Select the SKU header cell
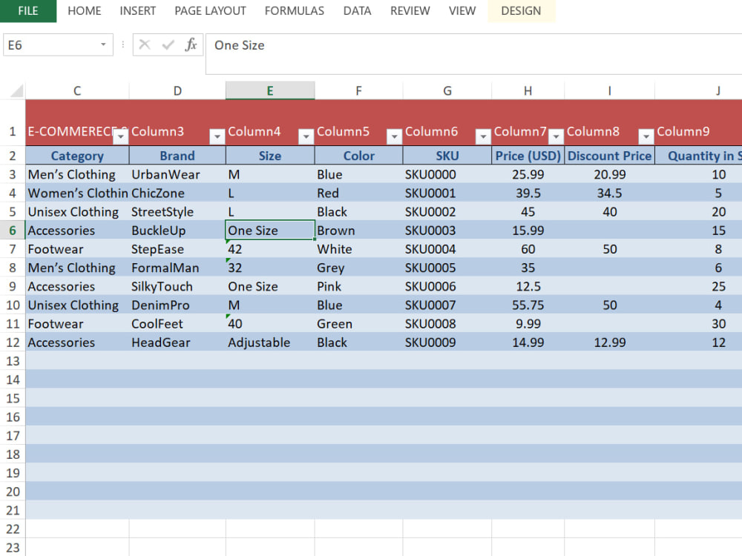Viewport: 742px width, 556px height. [x=447, y=156]
